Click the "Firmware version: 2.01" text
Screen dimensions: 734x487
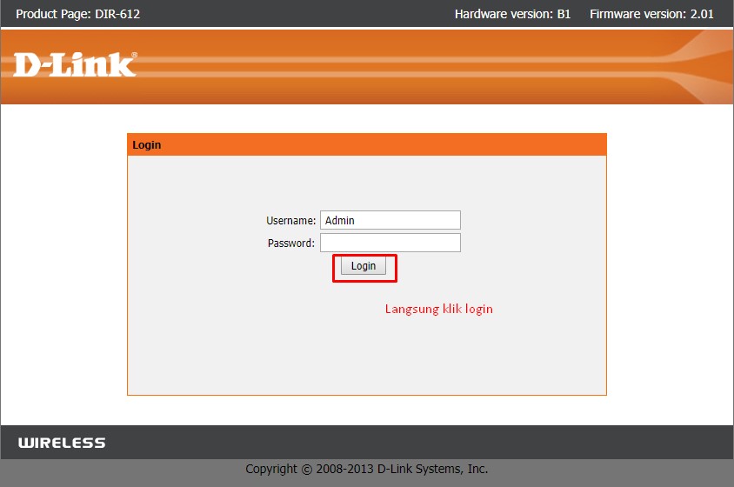click(651, 14)
